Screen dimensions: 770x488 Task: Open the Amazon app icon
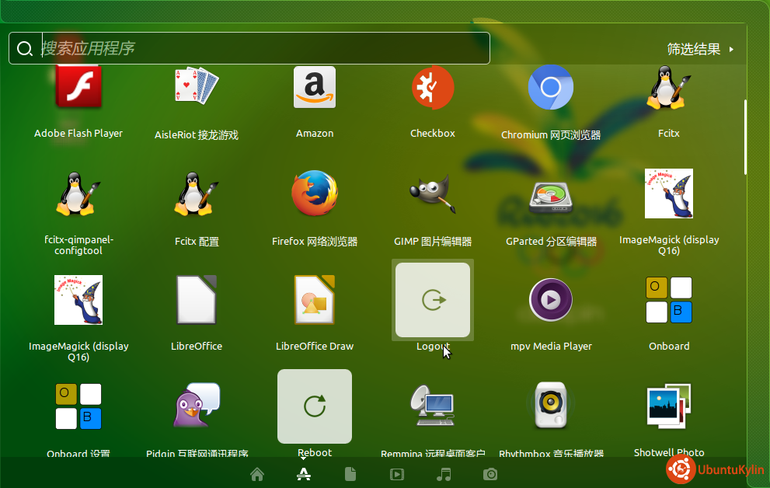pos(315,88)
